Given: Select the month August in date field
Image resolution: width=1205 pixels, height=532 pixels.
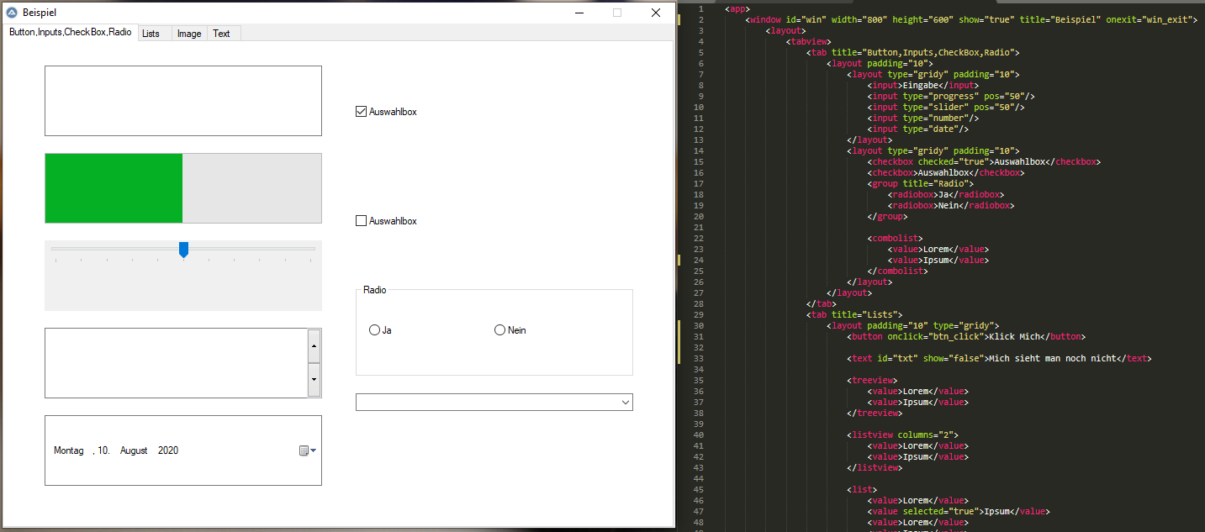Looking at the screenshot, I should coord(134,450).
